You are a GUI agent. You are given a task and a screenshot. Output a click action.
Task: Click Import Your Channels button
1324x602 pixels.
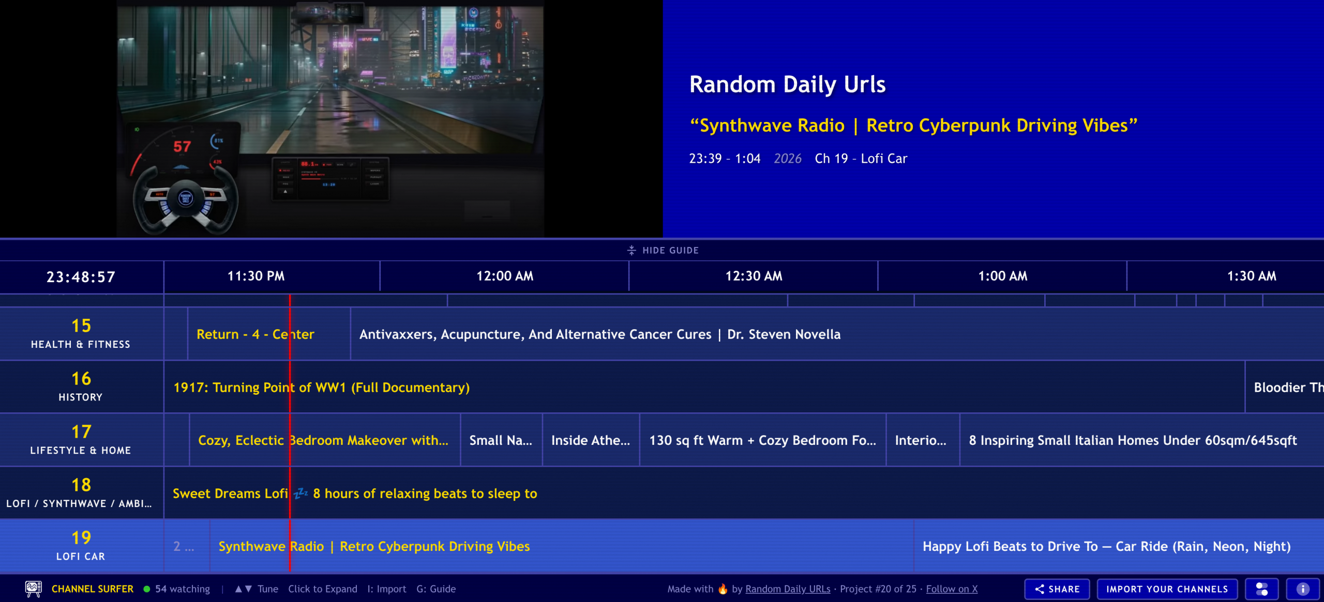1167,589
